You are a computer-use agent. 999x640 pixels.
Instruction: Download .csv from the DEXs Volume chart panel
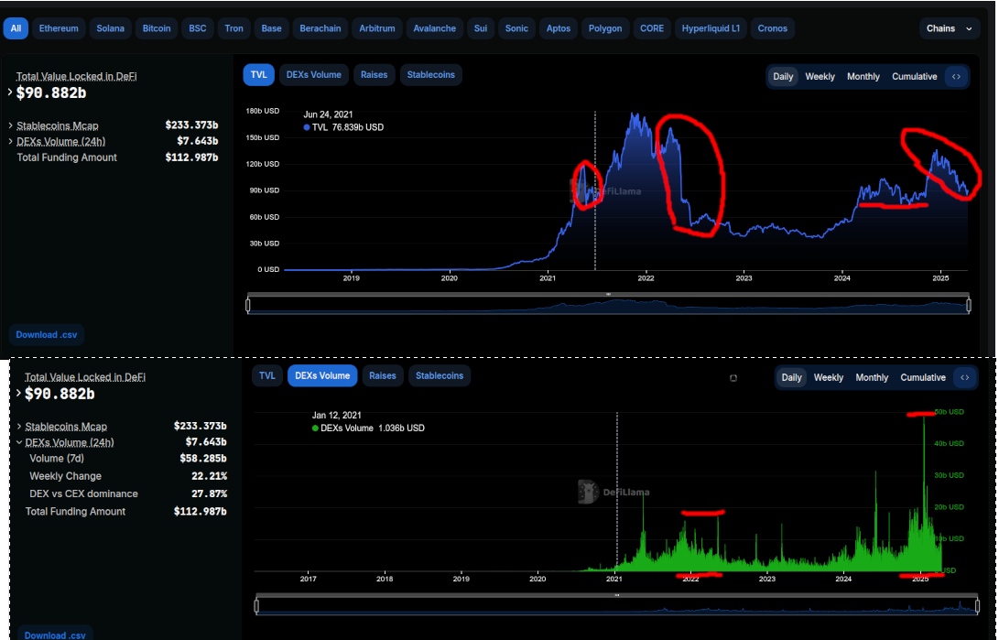[x=56, y=635]
